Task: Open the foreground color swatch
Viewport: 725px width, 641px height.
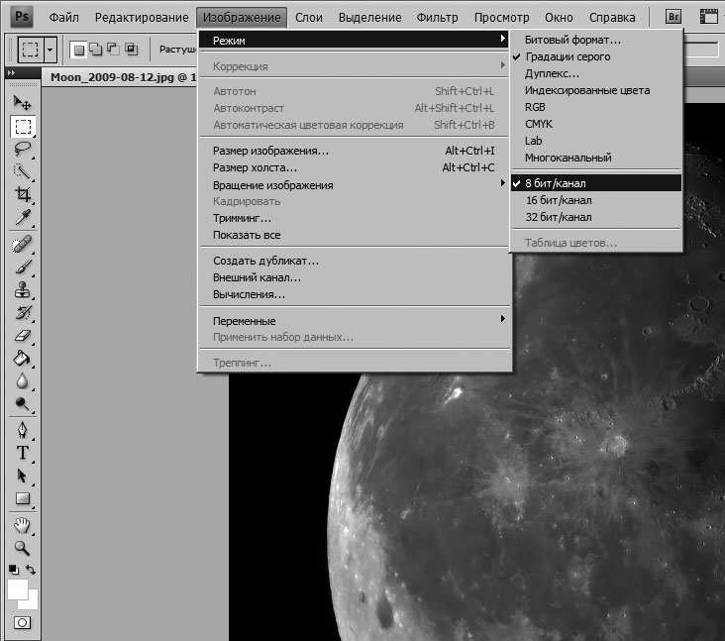Action: 18,589
